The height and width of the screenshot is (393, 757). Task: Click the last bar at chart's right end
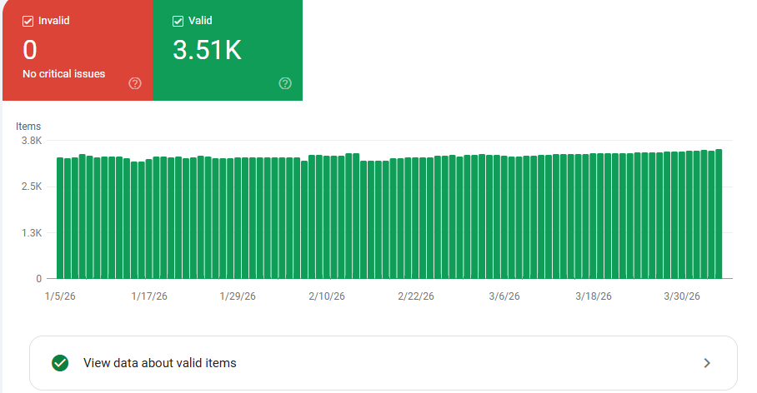coord(719,215)
